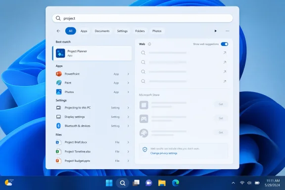Launch Microsoft Edge from taskbar
The image size is (285, 190).
coord(175,183)
